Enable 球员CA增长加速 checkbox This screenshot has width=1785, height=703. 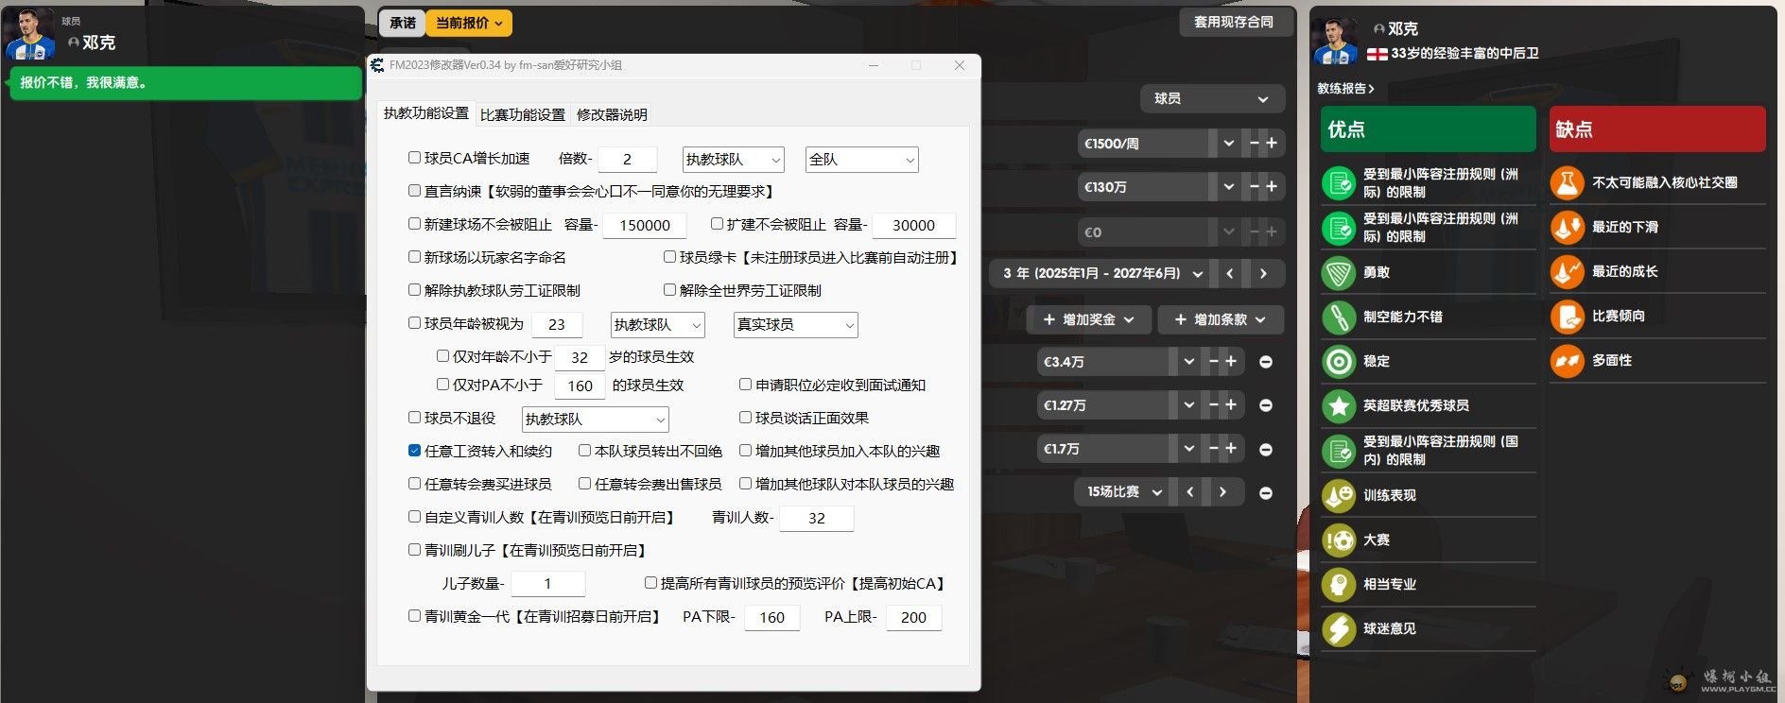point(414,158)
